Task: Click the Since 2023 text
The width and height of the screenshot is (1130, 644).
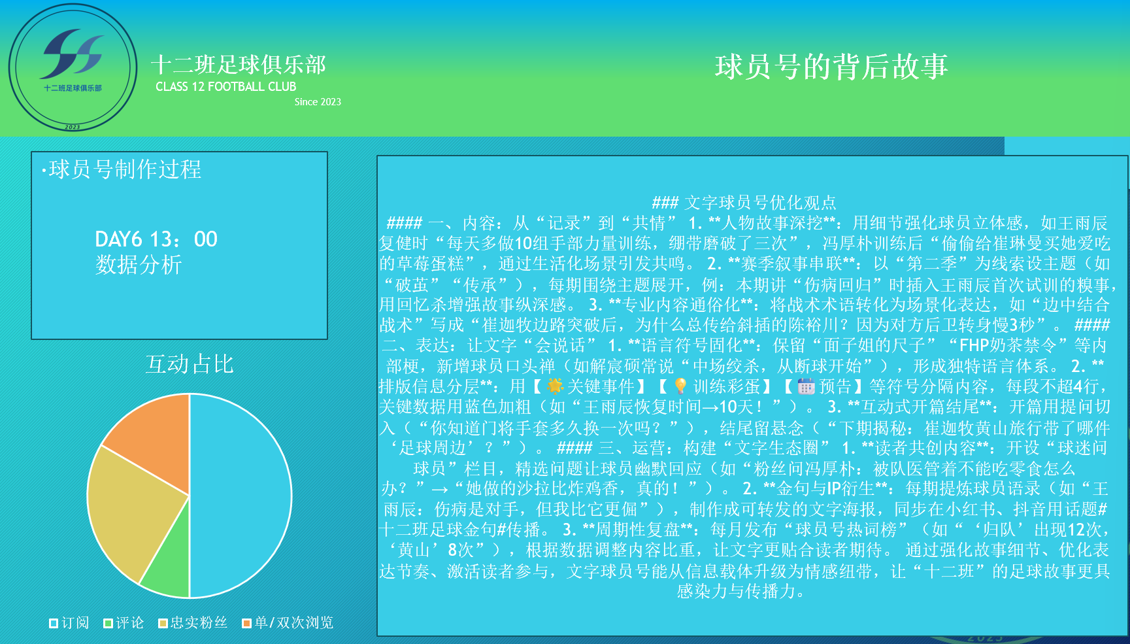Action: pos(318,102)
